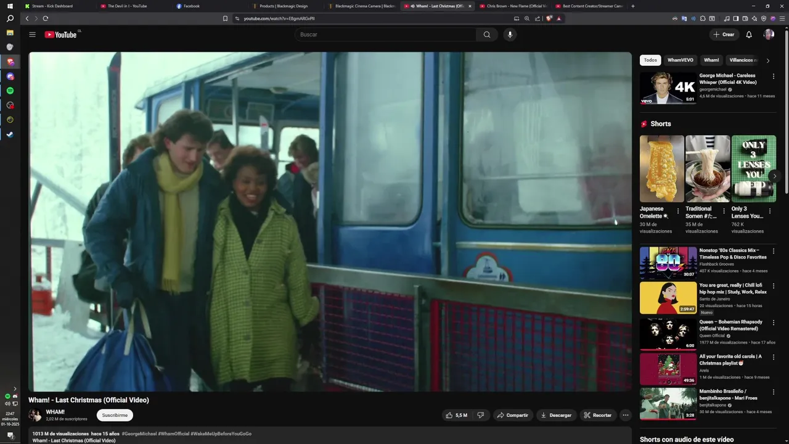
Task: Open the Windows Start menu
Action: pyautogui.click(x=10, y=6)
